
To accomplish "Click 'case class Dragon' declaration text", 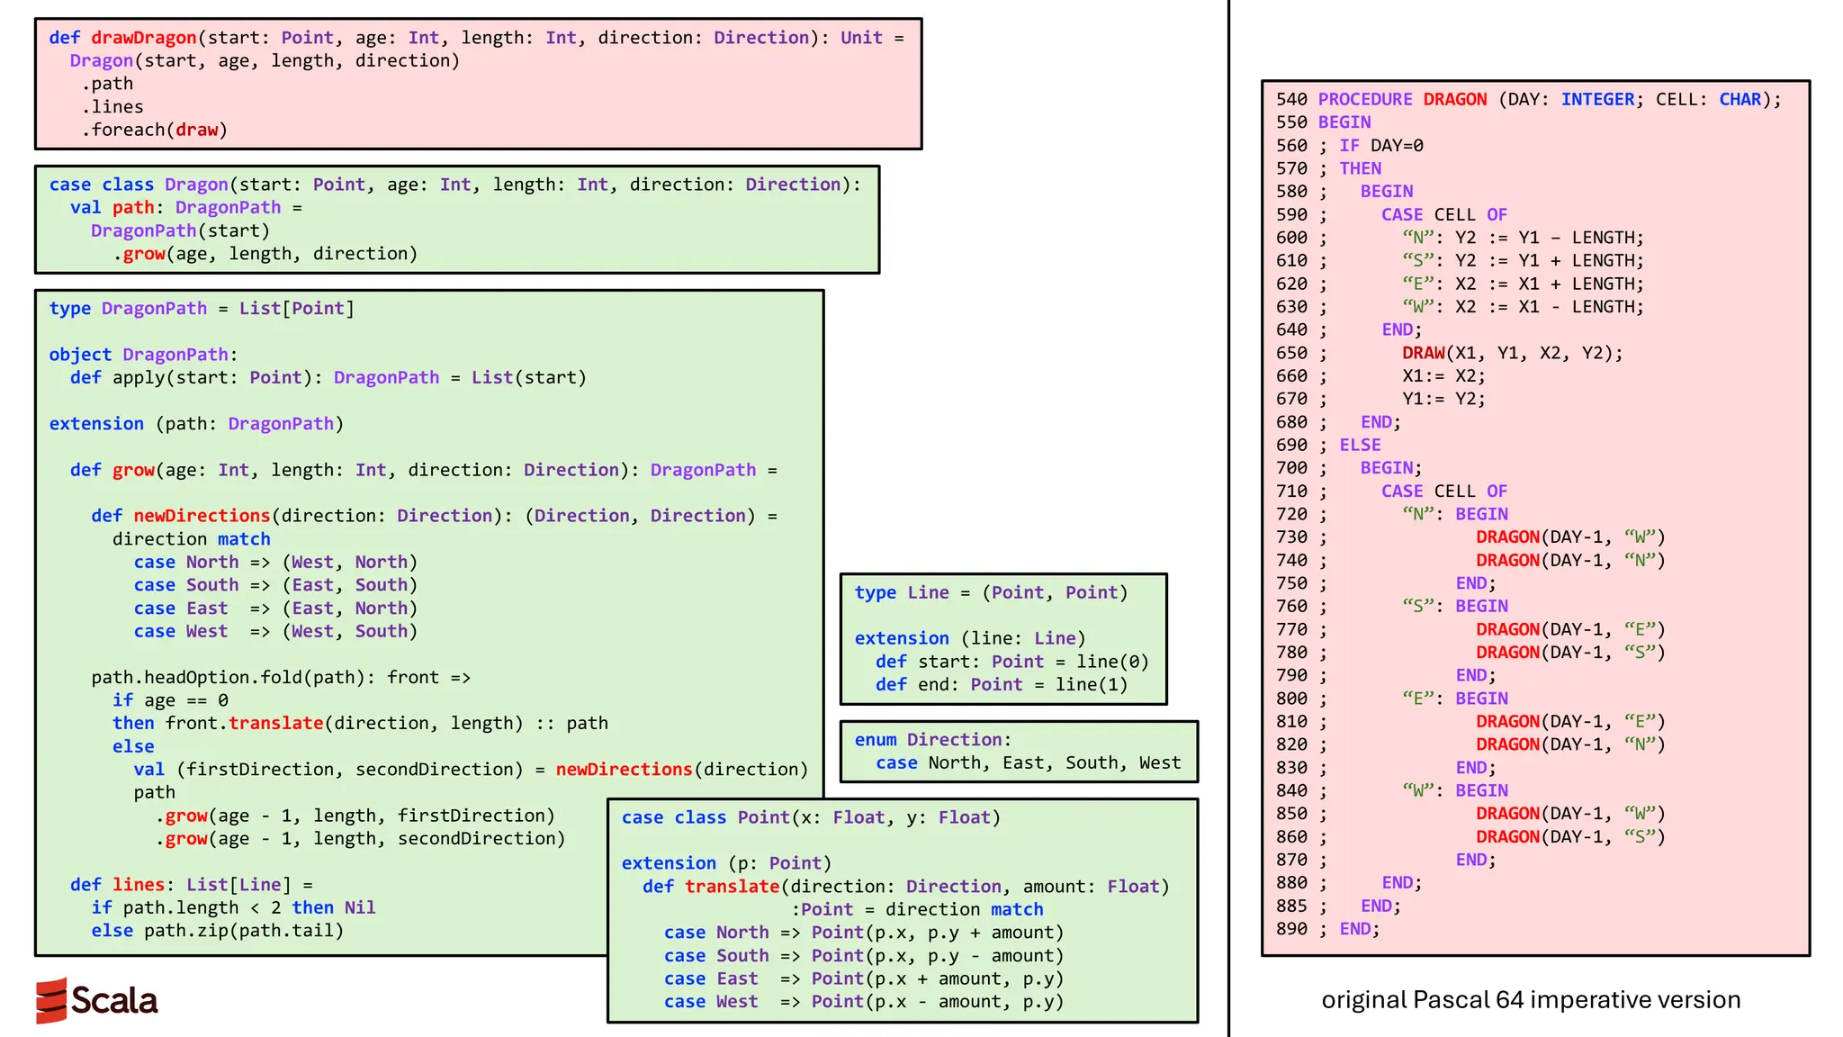I will coord(139,185).
